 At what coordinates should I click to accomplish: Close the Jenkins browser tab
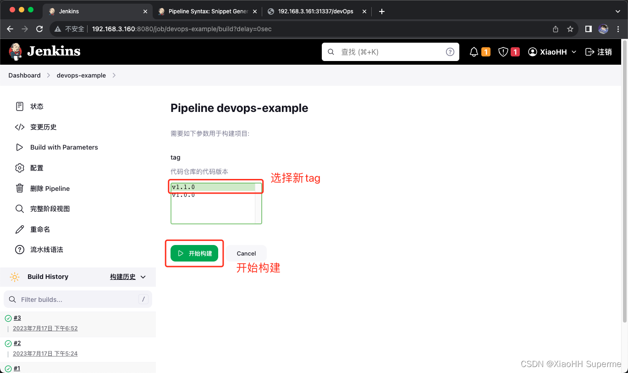click(x=145, y=11)
